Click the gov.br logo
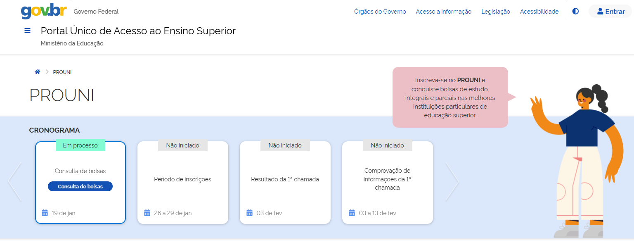The image size is (634, 252). 44,12
